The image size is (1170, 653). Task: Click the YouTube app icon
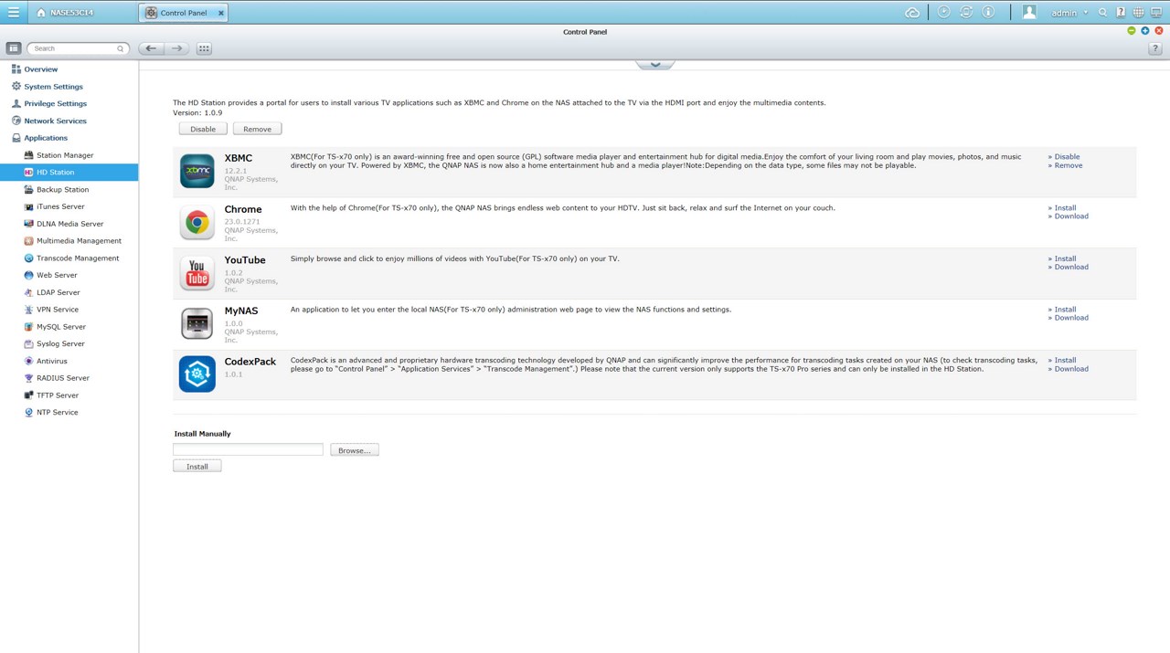pos(197,273)
